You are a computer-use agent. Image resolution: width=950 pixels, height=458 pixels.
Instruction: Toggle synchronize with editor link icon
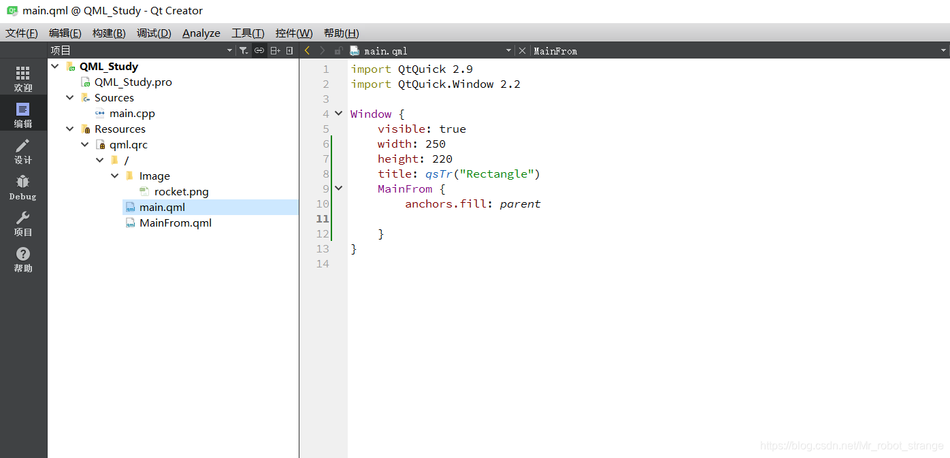(259, 50)
